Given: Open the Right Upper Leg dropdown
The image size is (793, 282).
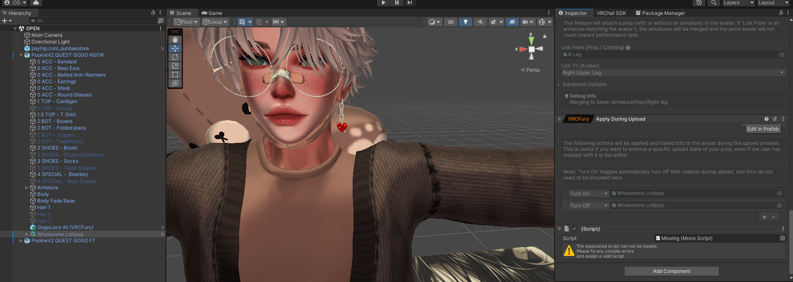Looking at the screenshot, I should 673,73.
